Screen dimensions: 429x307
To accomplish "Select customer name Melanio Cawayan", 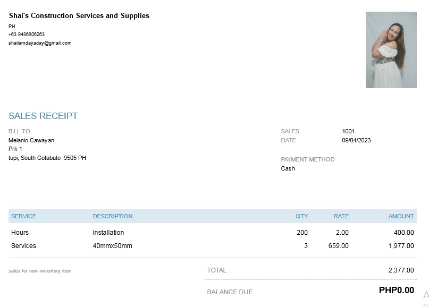I will [31, 140].
